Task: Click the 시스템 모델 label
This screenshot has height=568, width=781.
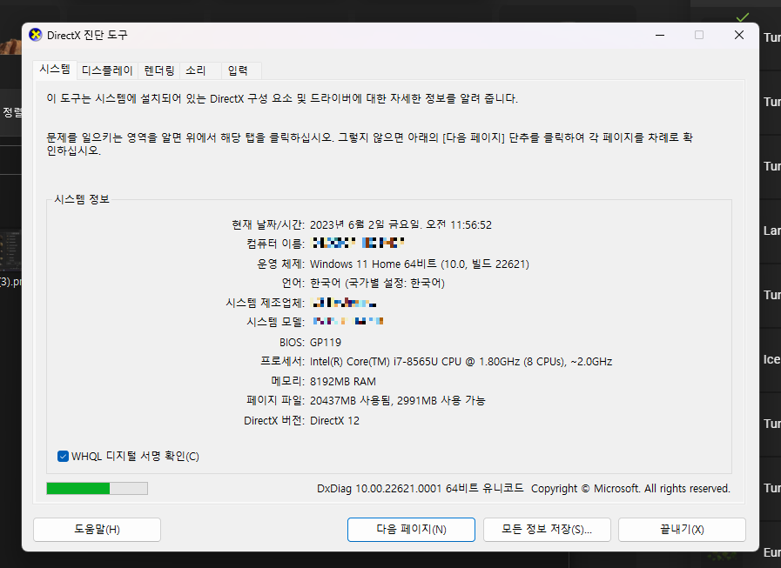Action: pyautogui.click(x=275, y=322)
